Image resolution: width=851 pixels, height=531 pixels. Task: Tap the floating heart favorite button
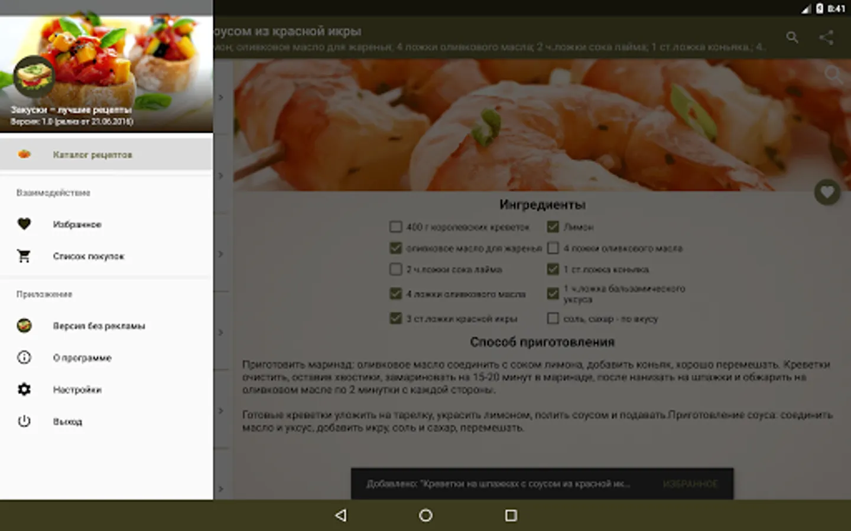(x=827, y=192)
